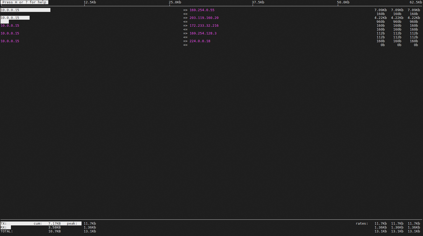Click the <= arrow under 172.233.32.216
The height and width of the screenshot is (236, 423).
[185, 30]
